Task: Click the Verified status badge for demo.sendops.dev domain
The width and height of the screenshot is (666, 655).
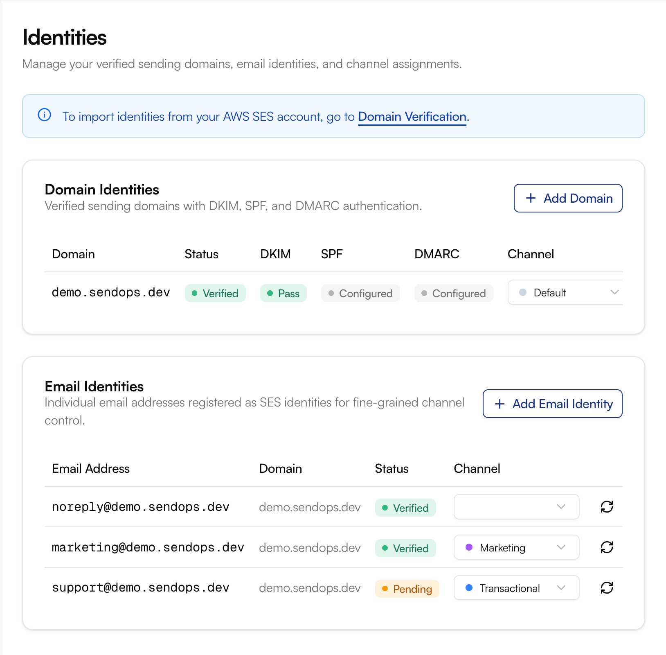Action: [215, 293]
